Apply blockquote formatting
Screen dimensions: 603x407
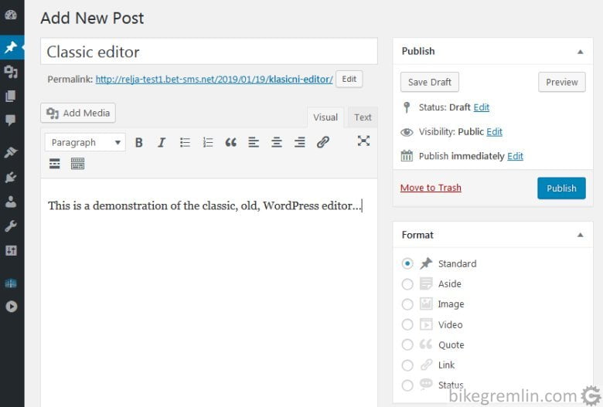(x=230, y=143)
